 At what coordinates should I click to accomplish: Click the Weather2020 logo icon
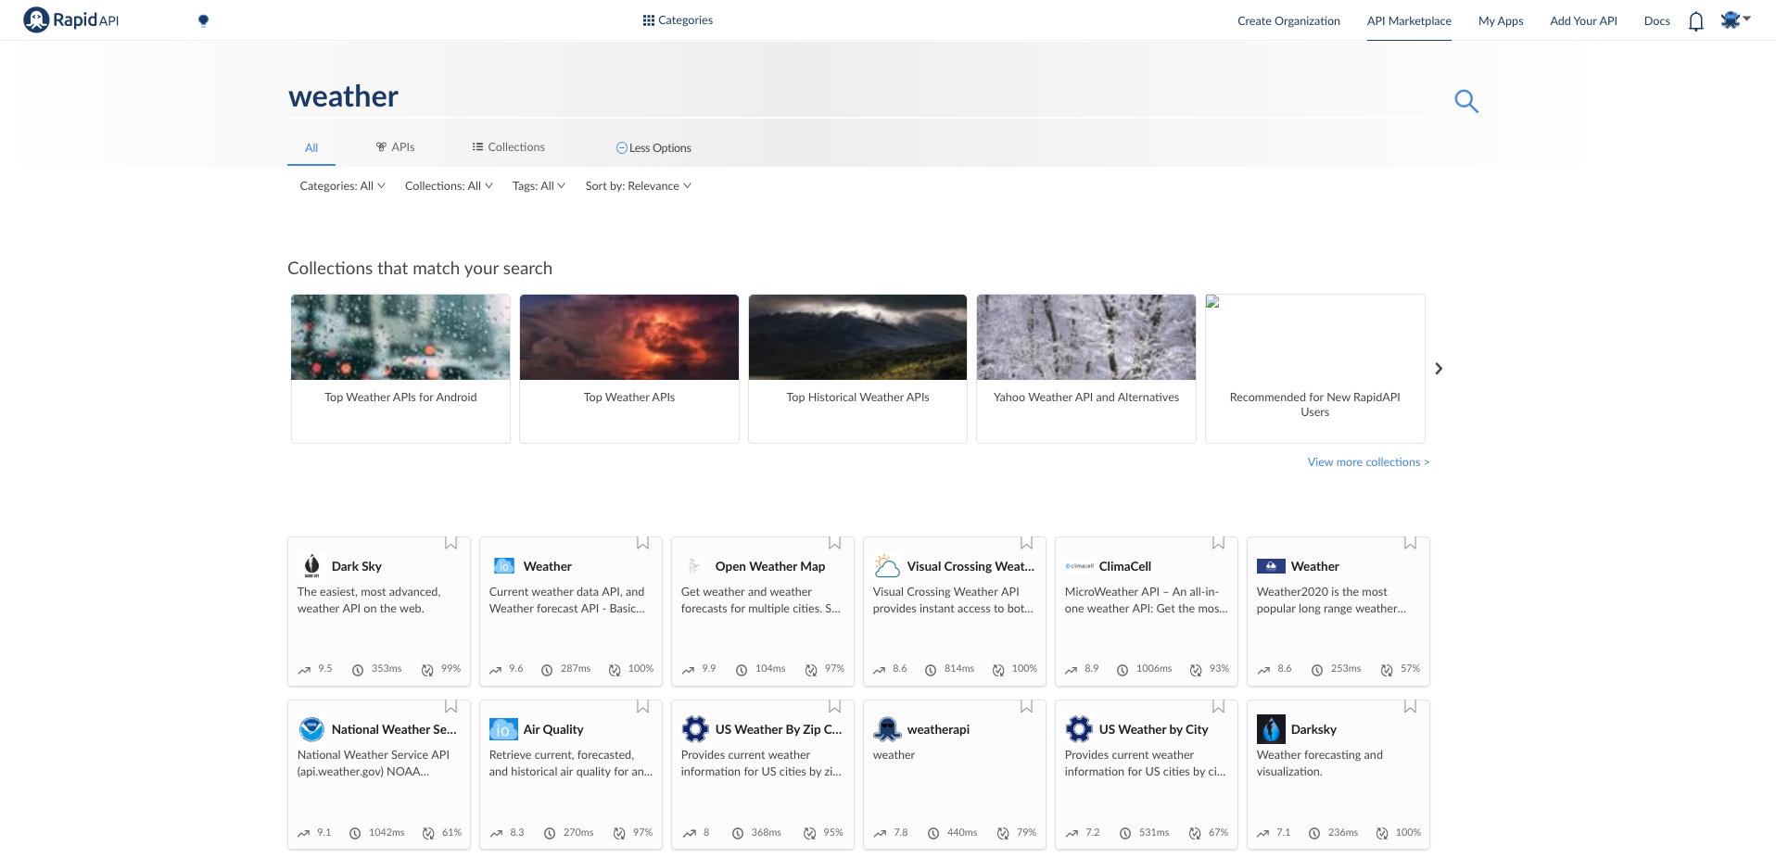pyautogui.click(x=1271, y=566)
